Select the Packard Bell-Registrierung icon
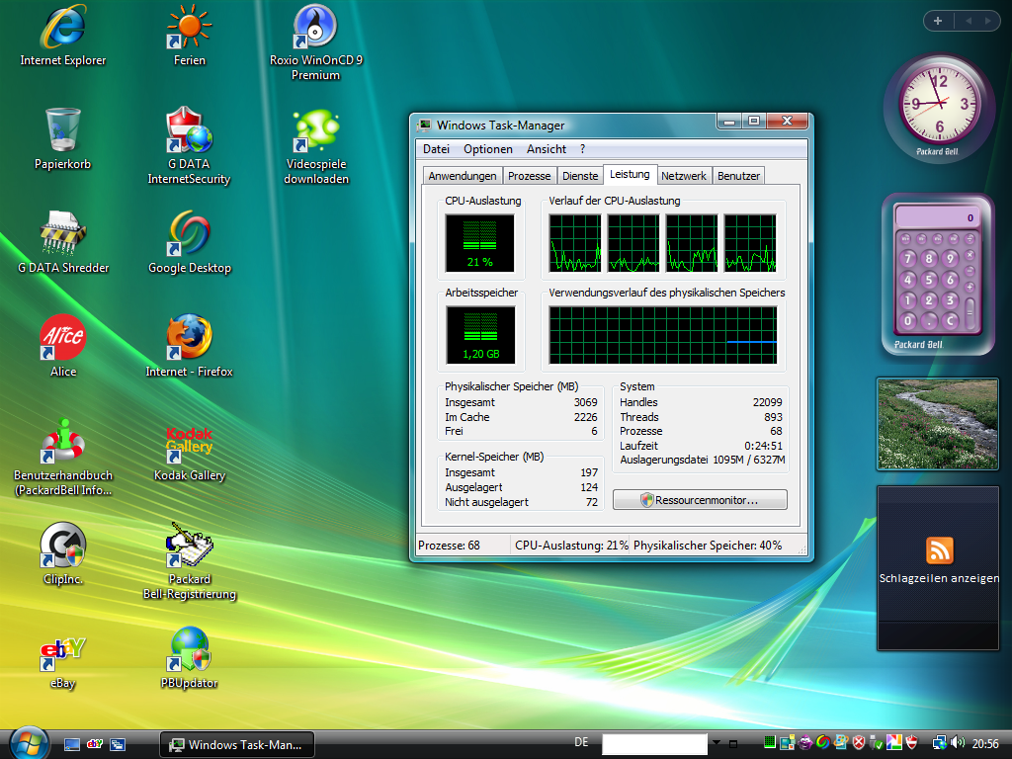The width and height of the screenshot is (1012, 759). 189,561
